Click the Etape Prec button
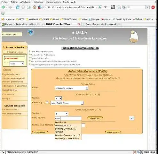 tap(40, 132)
